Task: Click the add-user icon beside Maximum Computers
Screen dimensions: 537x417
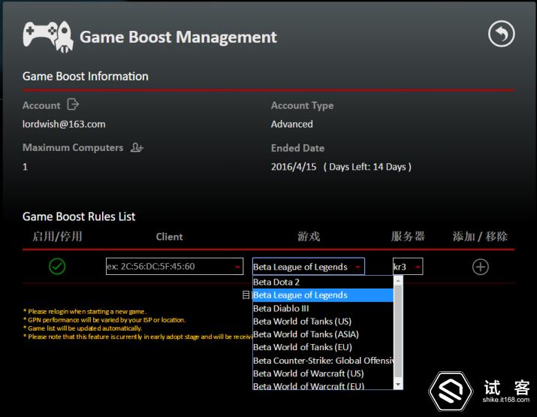Action: tap(137, 148)
